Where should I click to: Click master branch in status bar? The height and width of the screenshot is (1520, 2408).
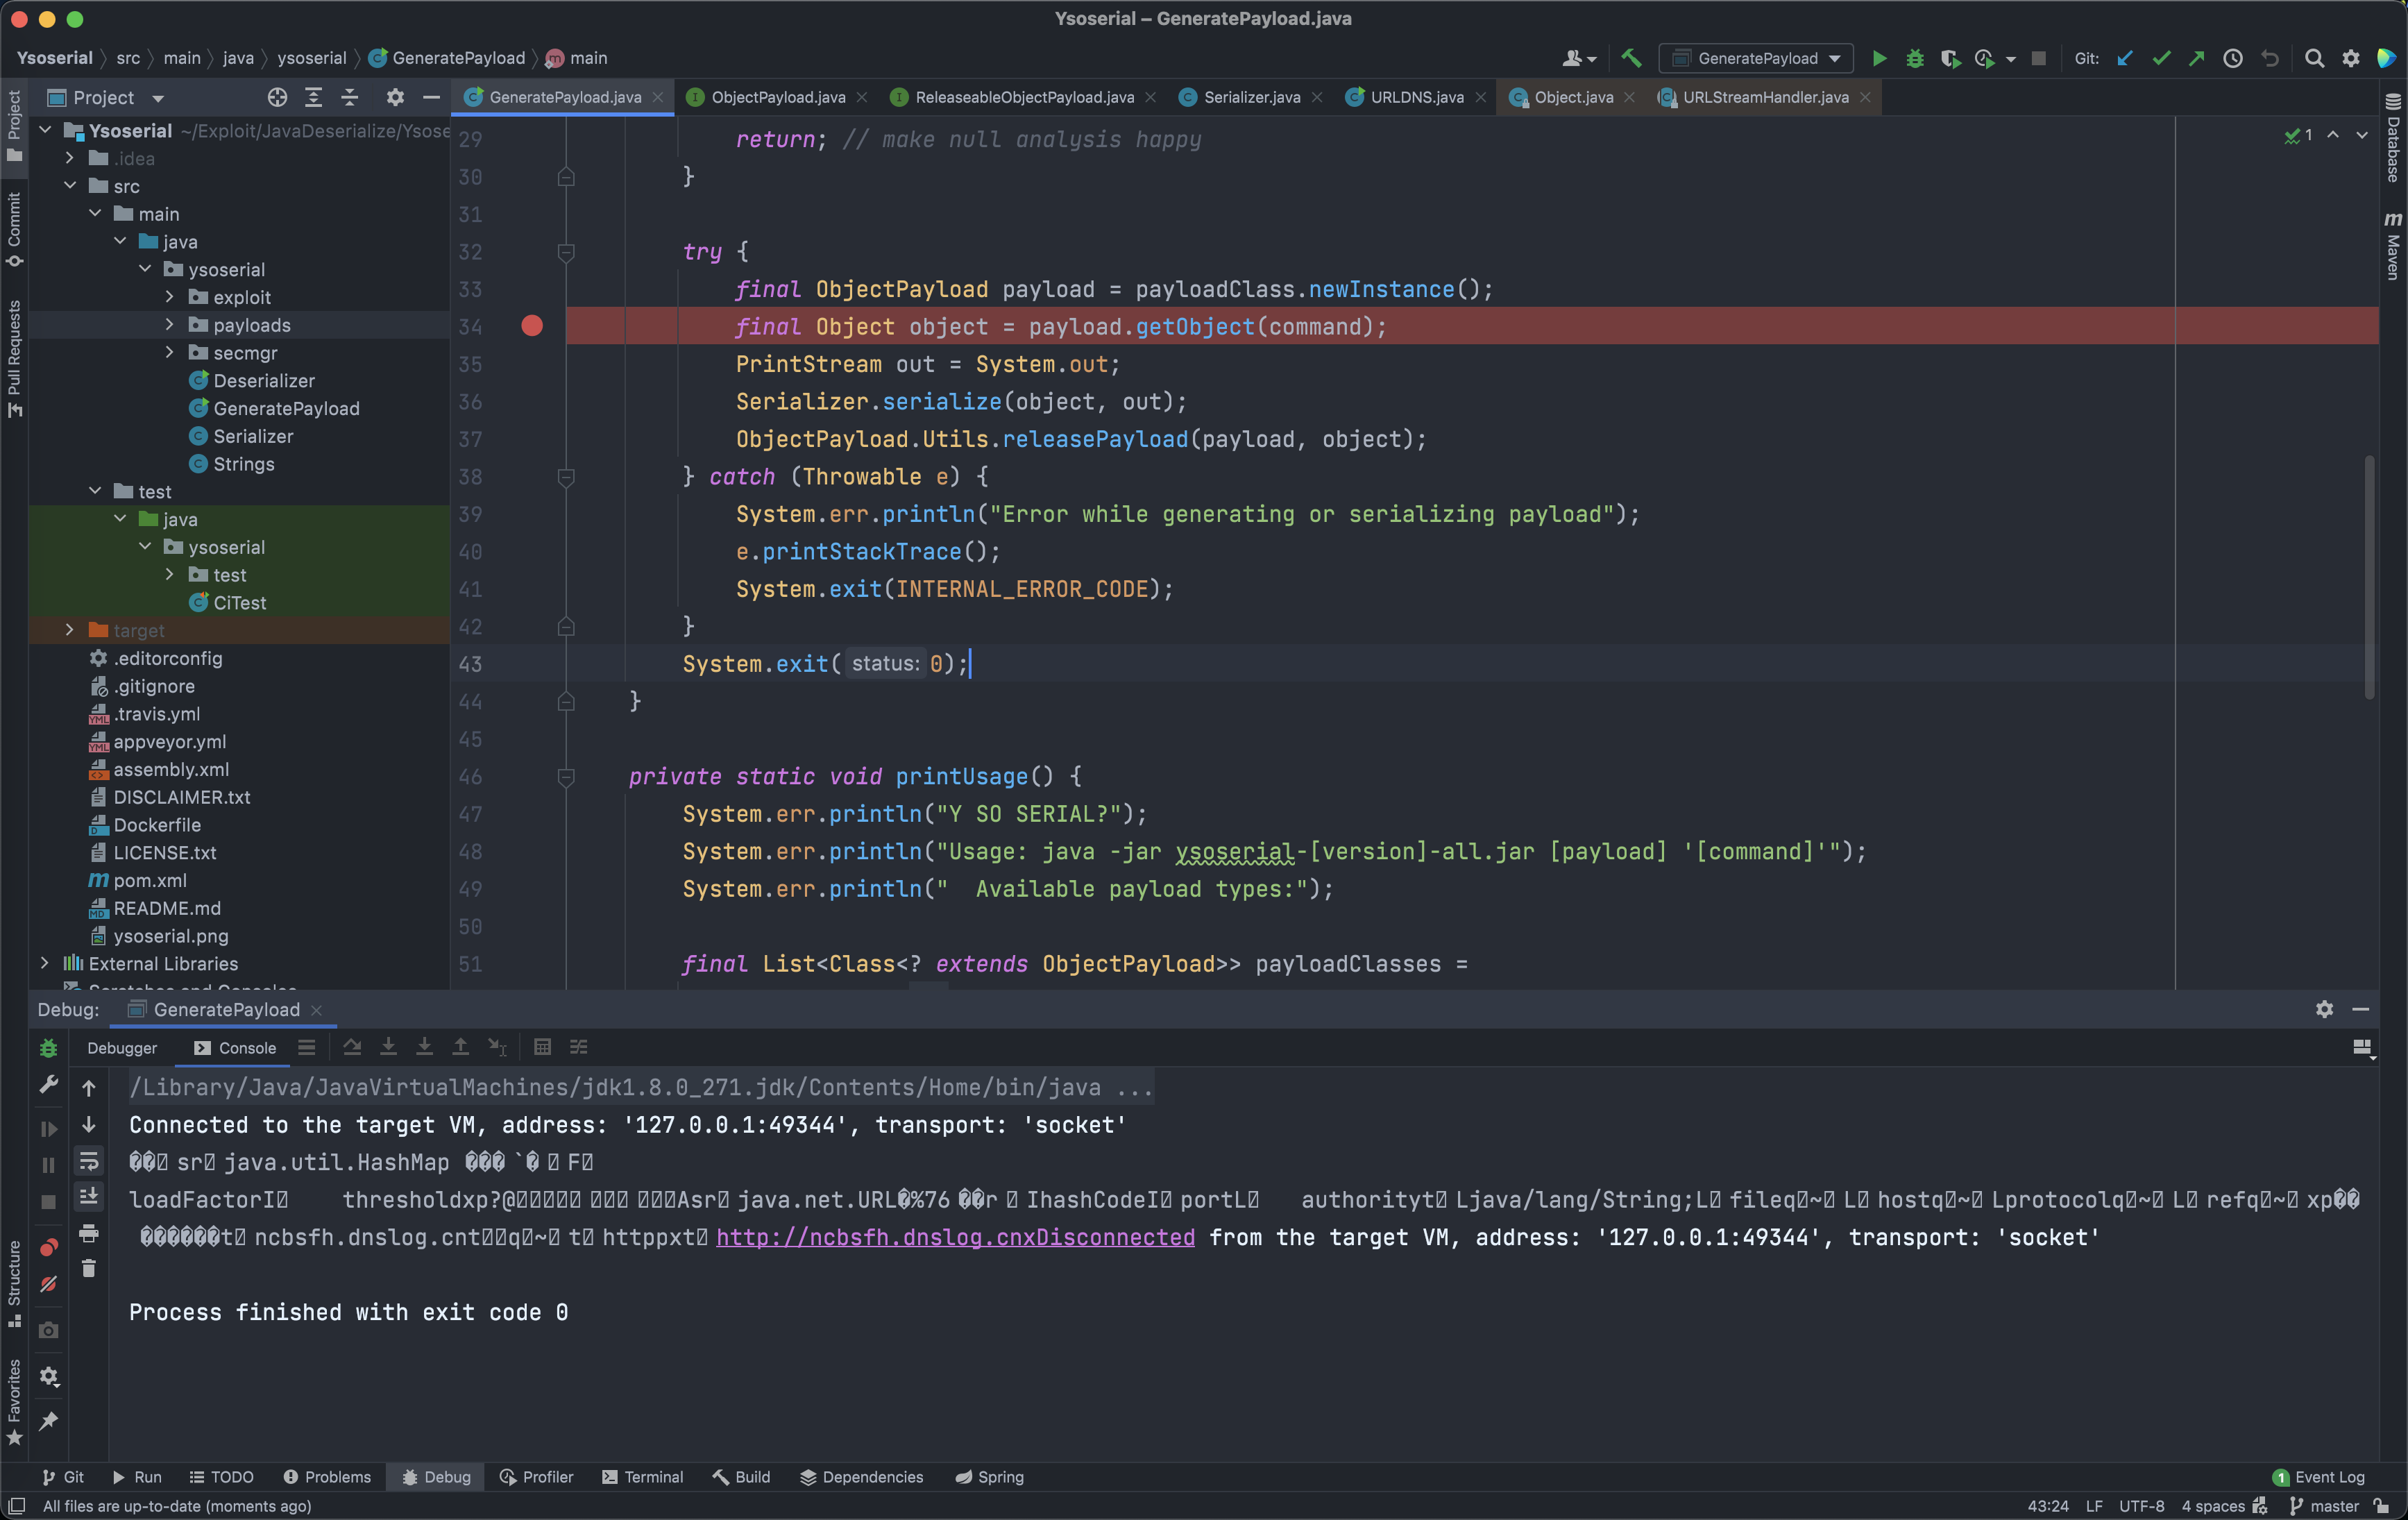click(2324, 1506)
